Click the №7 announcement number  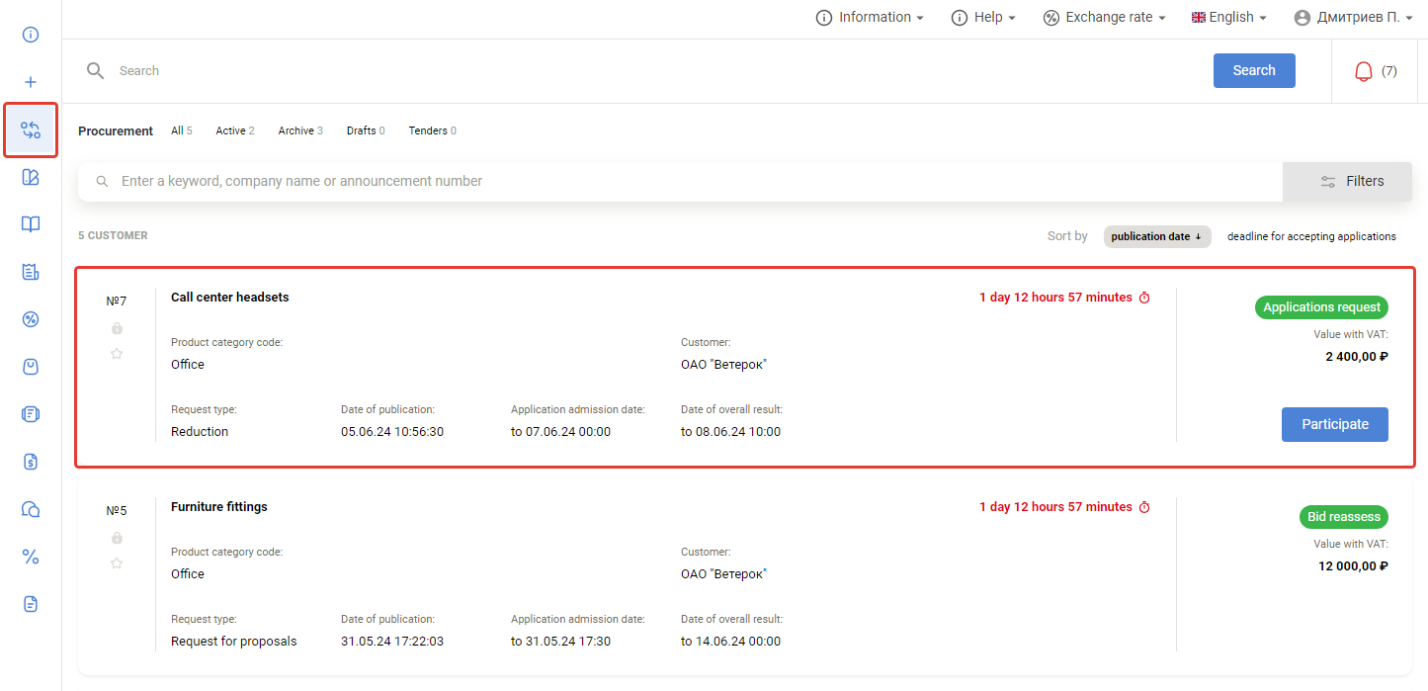tap(117, 302)
